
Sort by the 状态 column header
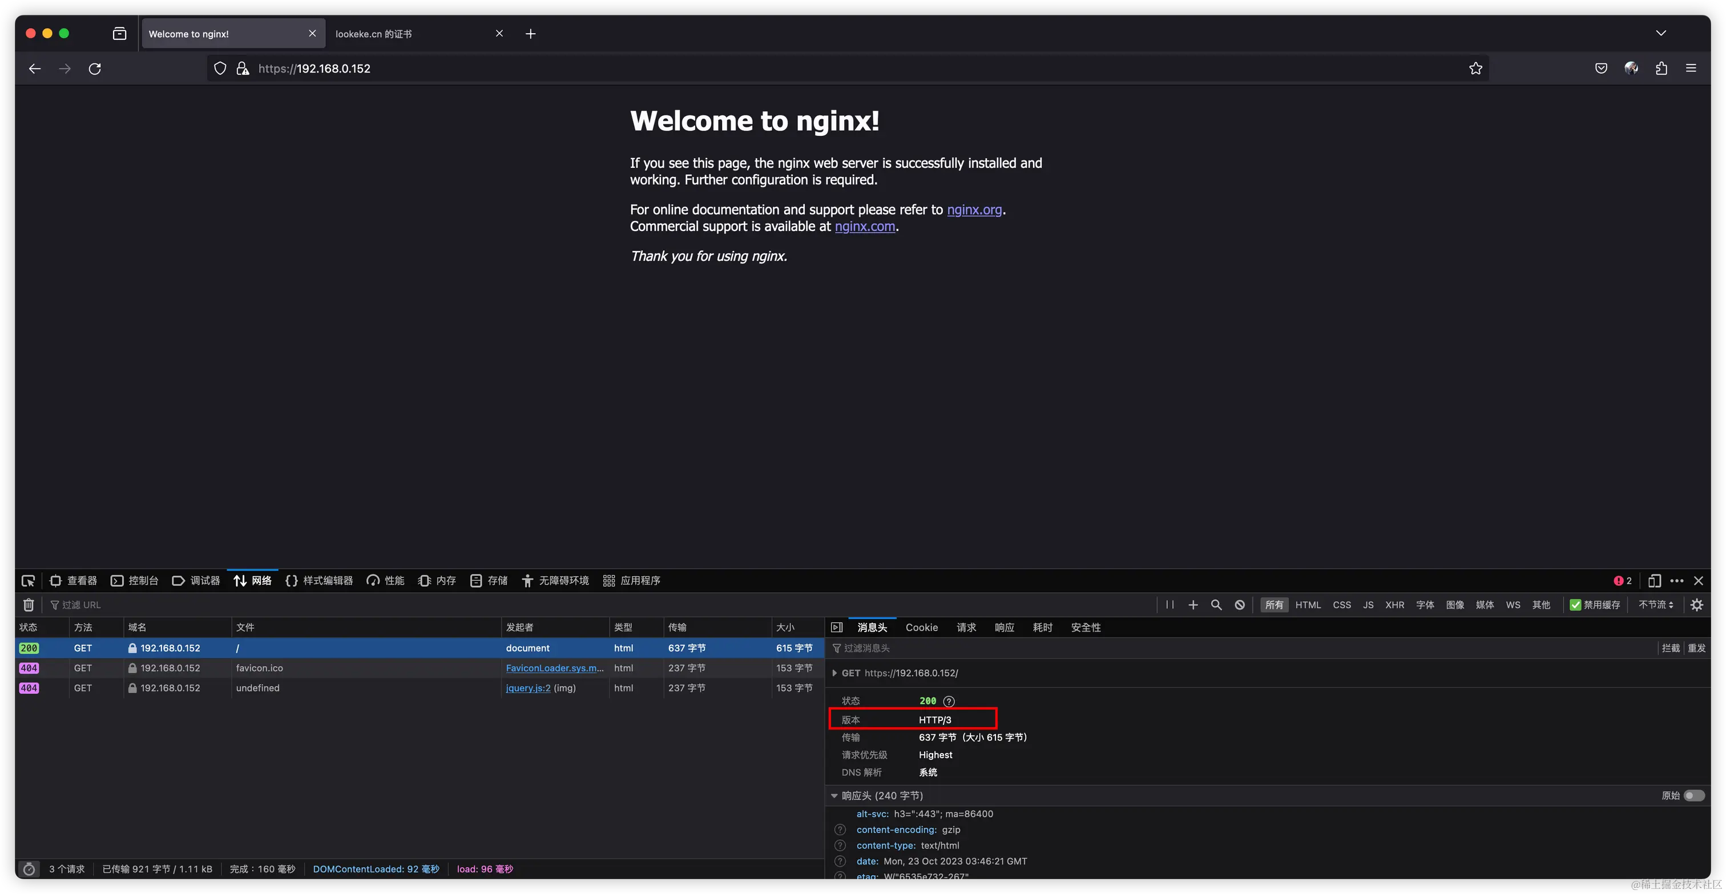point(42,628)
